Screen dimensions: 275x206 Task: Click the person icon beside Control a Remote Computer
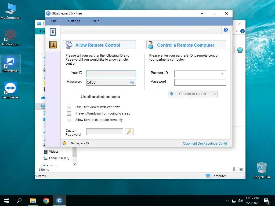pos(151,45)
